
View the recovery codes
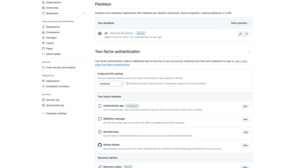click(245, 167)
